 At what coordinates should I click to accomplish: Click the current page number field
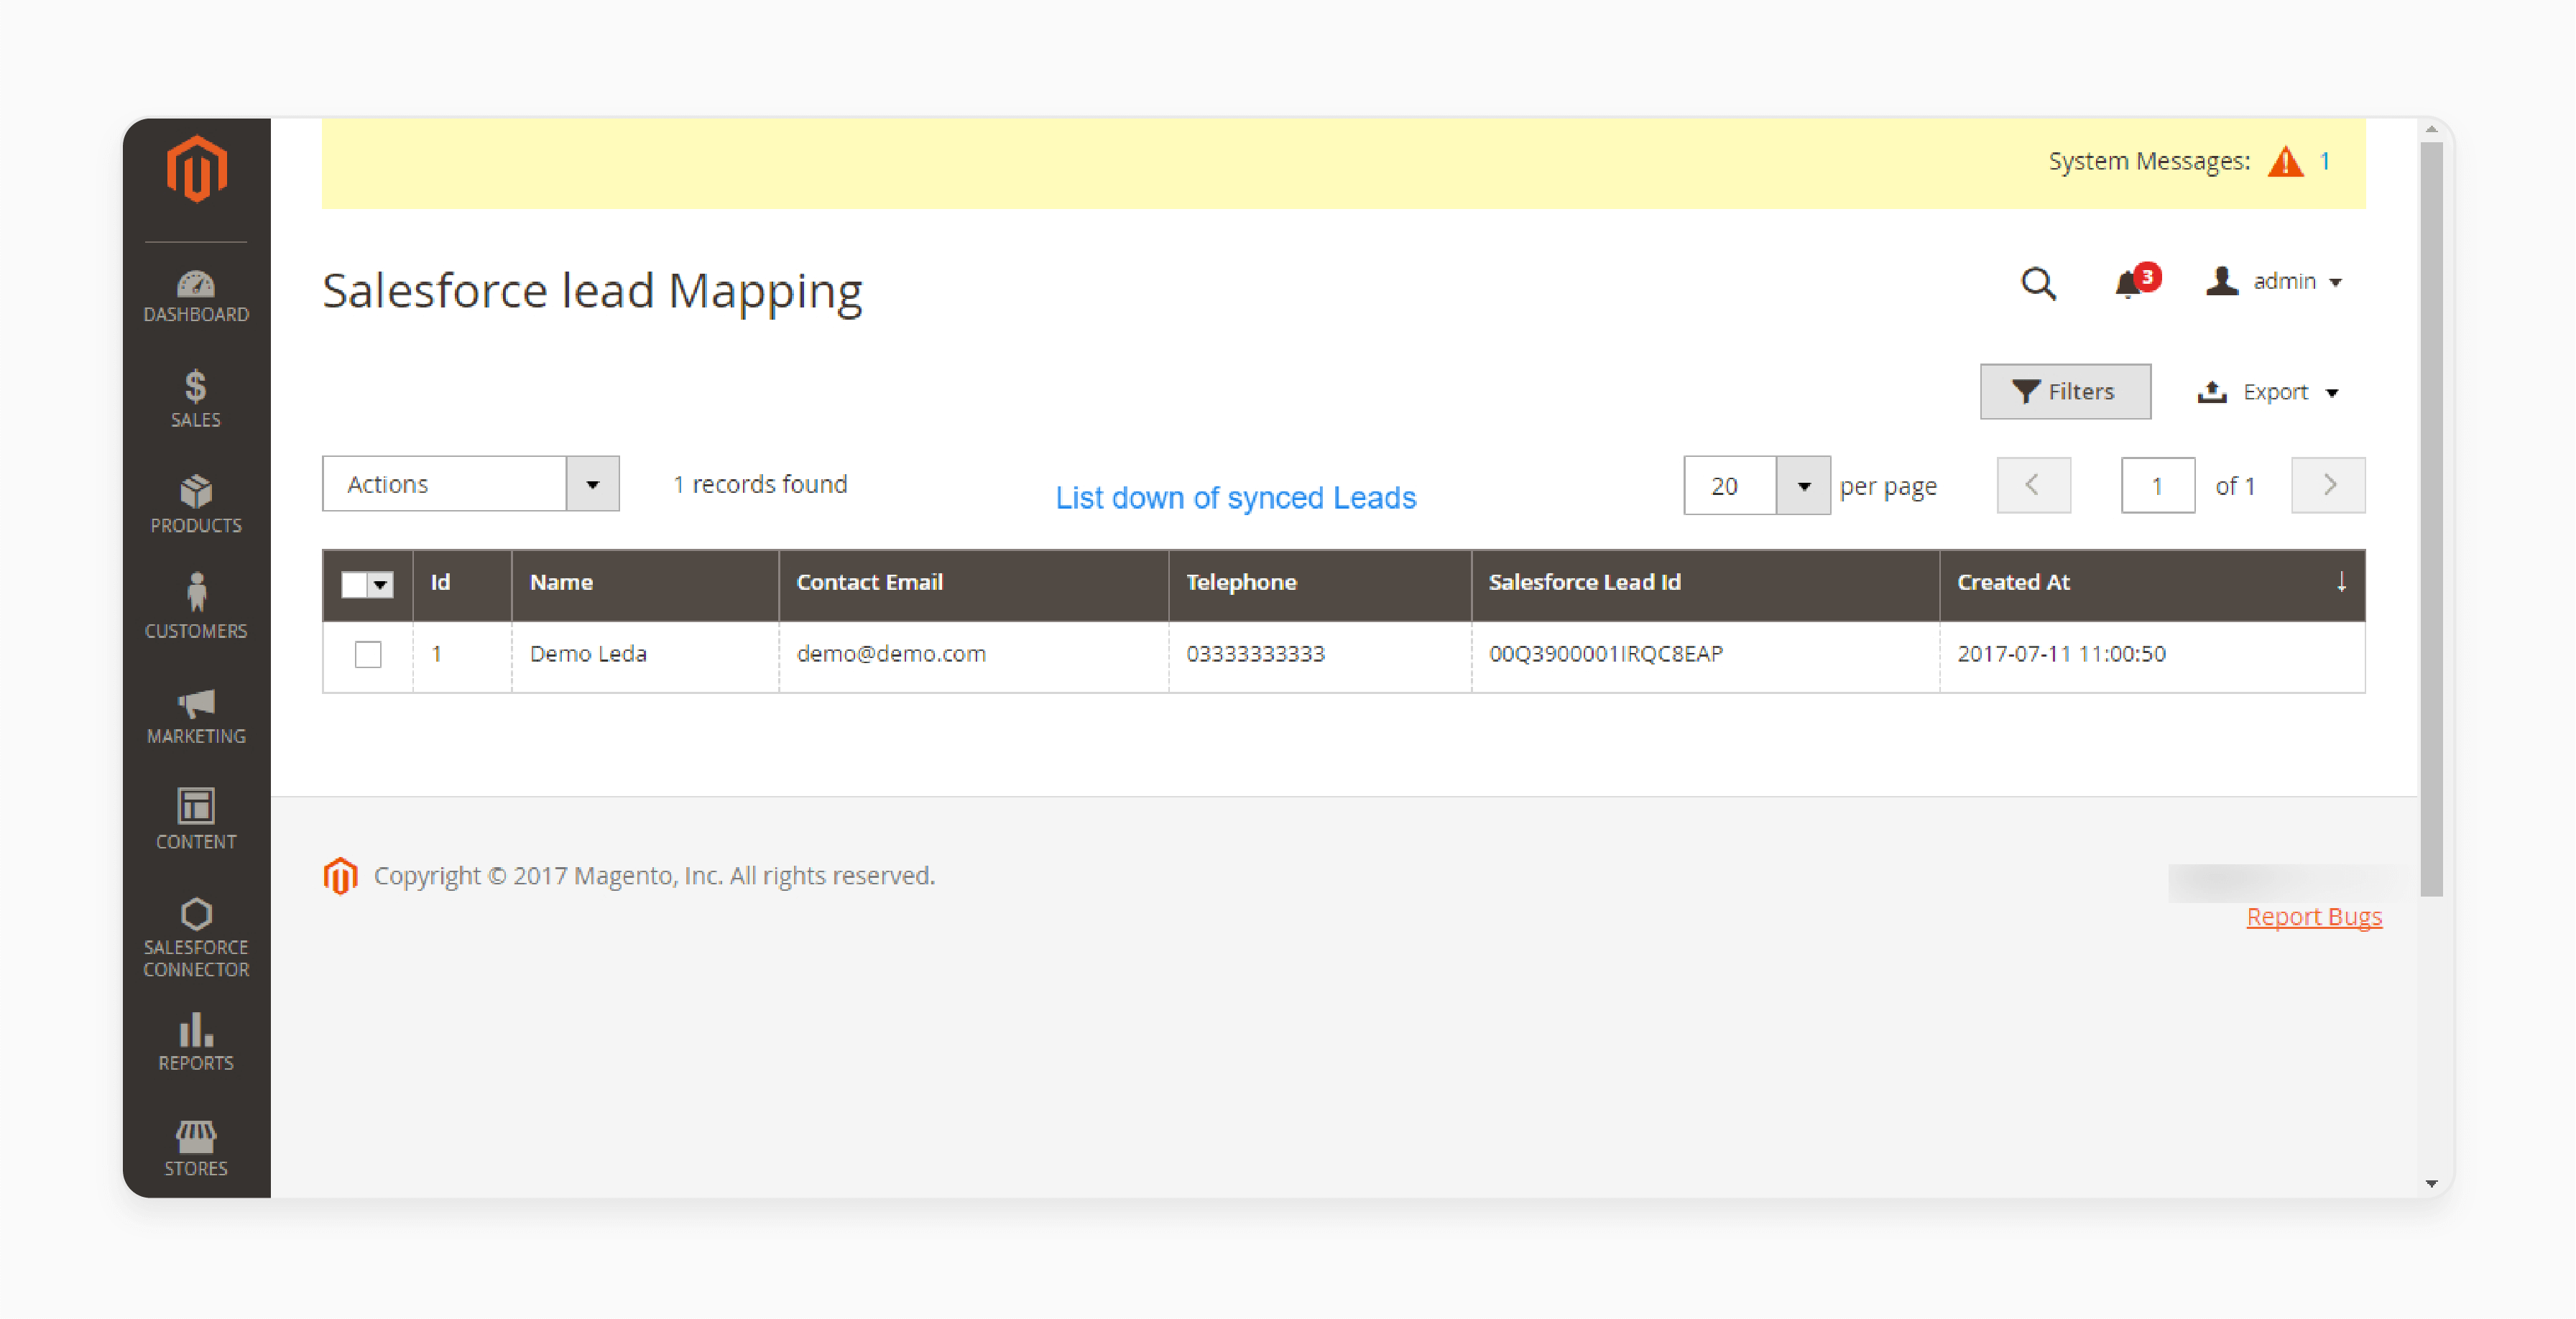click(2157, 486)
